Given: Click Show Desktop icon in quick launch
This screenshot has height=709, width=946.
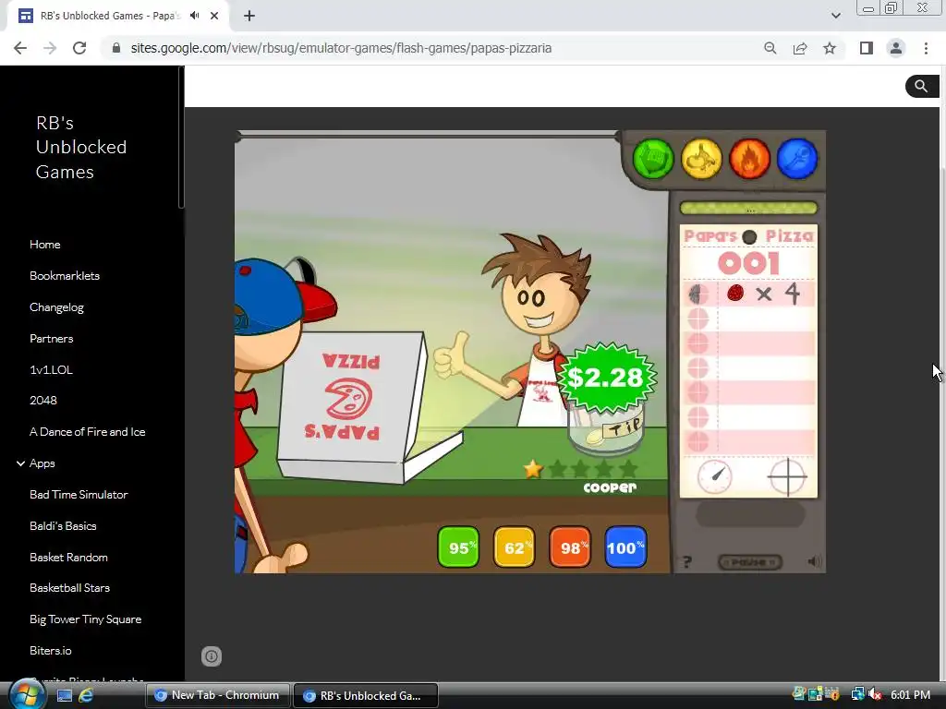Looking at the screenshot, I should click(65, 695).
